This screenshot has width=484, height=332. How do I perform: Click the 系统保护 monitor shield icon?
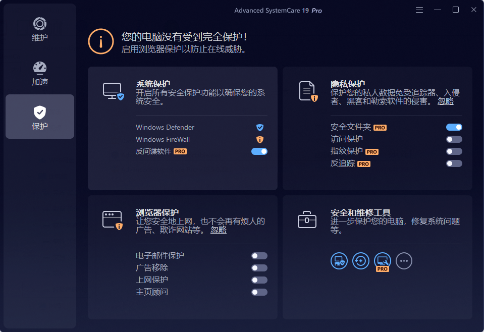(113, 91)
